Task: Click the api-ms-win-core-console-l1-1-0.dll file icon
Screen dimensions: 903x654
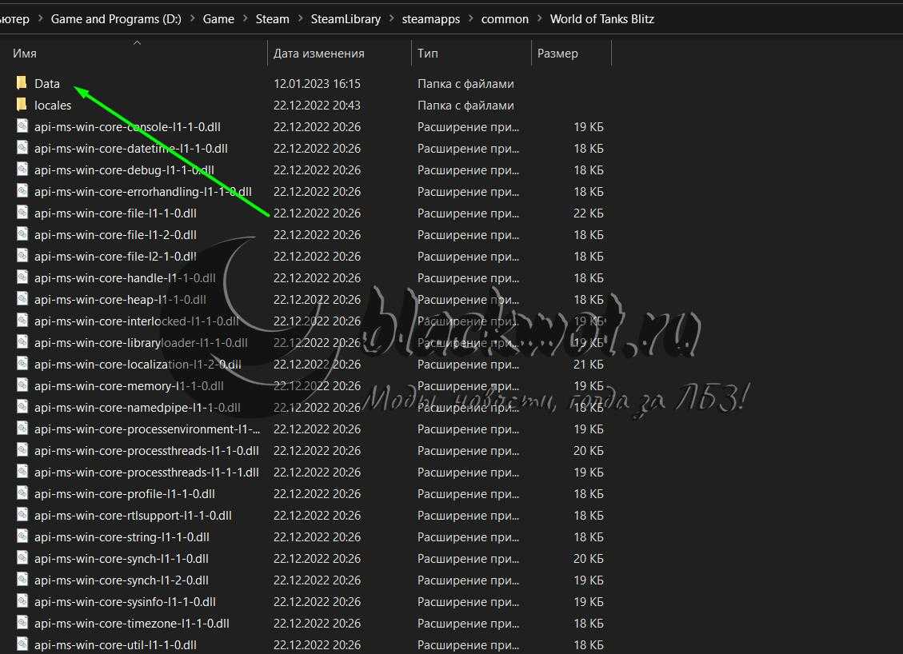Action: pyautogui.click(x=22, y=126)
